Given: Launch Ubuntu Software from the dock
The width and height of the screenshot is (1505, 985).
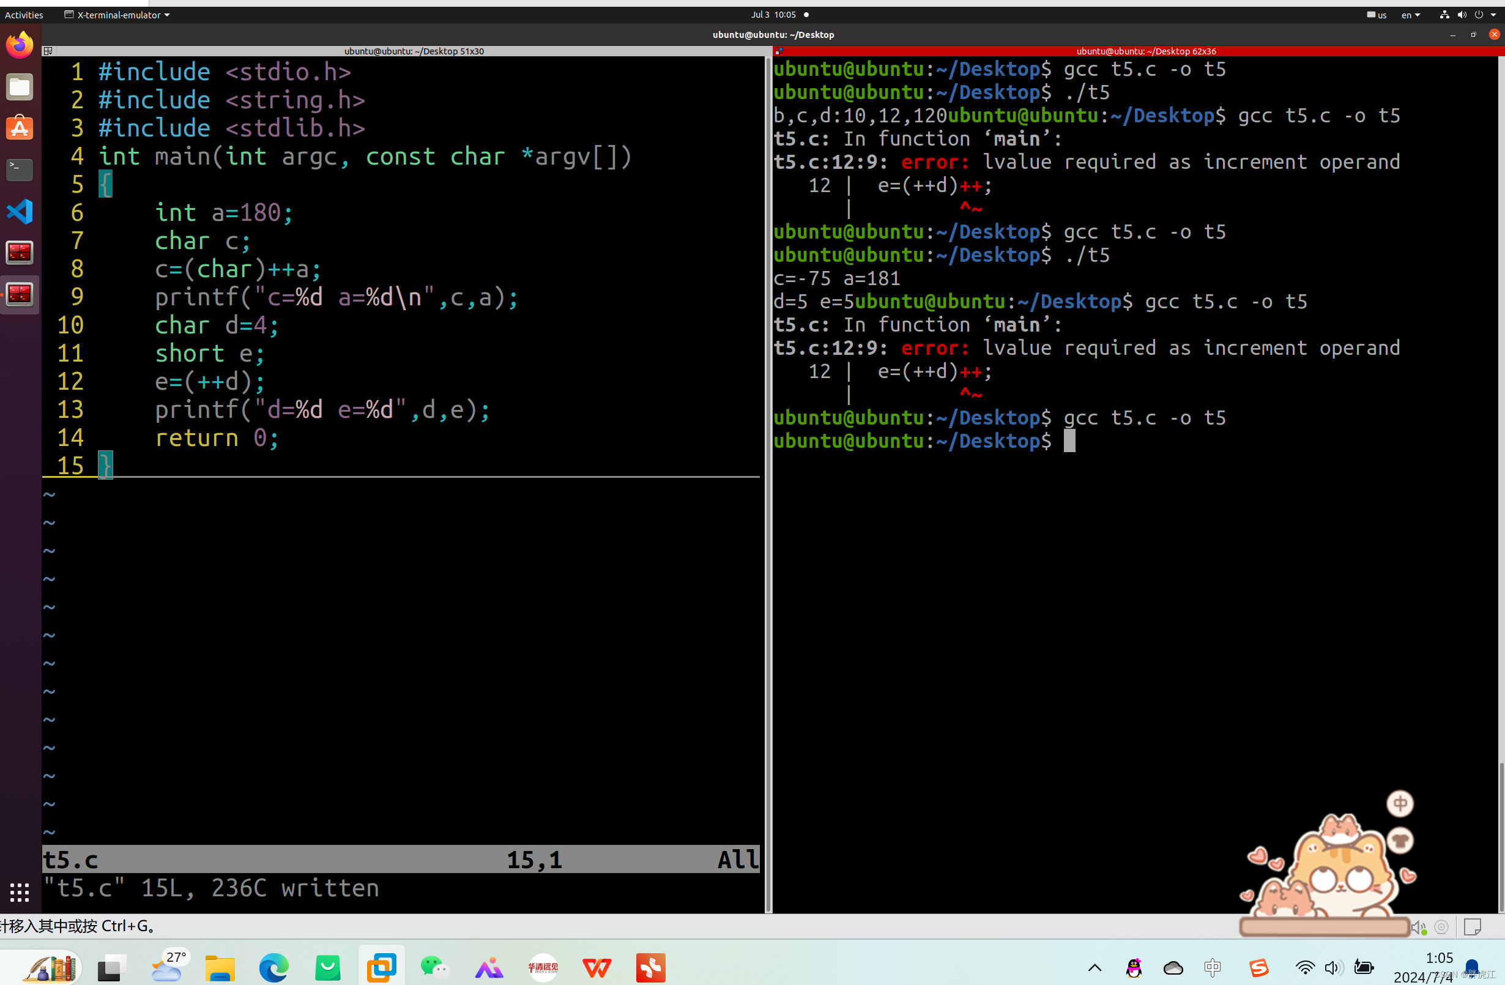Looking at the screenshot, I should click(x=20, y=128).
